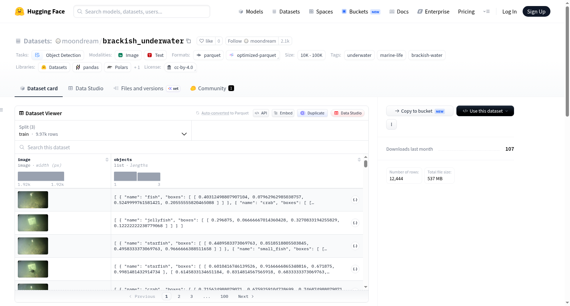570x306 pixels.
Task: Select the Image modality tag
Action: (128, 55)
